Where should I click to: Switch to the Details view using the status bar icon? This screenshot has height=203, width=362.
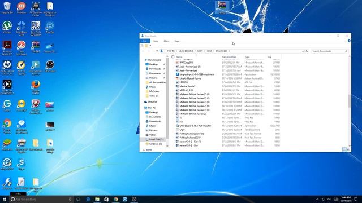(344, 149)
